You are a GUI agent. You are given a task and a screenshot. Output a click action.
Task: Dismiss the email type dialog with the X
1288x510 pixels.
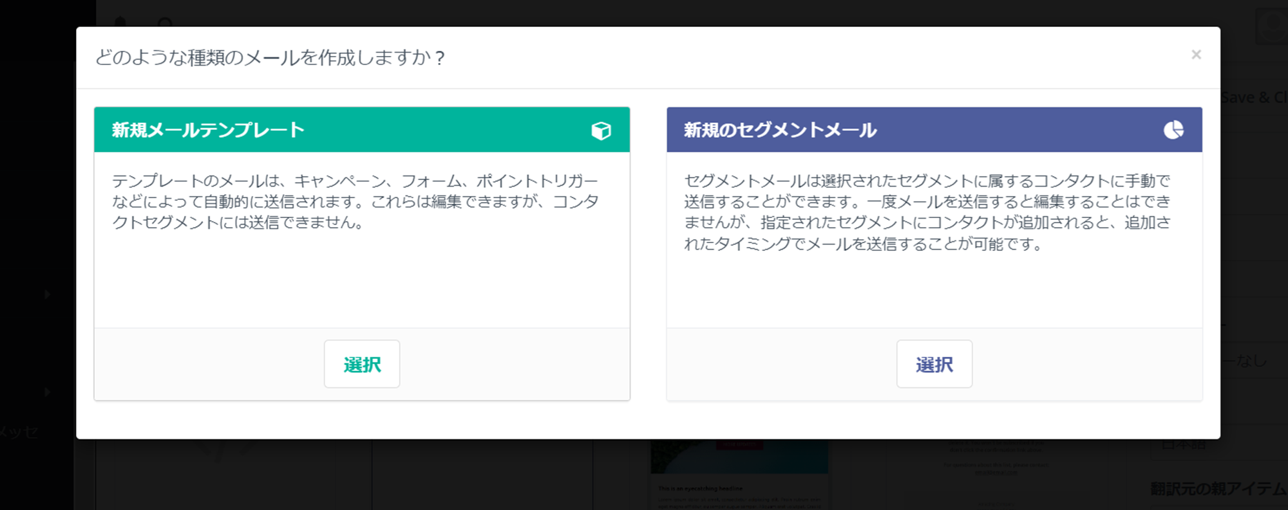1196,54
